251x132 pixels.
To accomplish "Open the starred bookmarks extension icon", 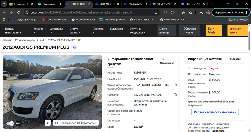I will pos(190,12).
